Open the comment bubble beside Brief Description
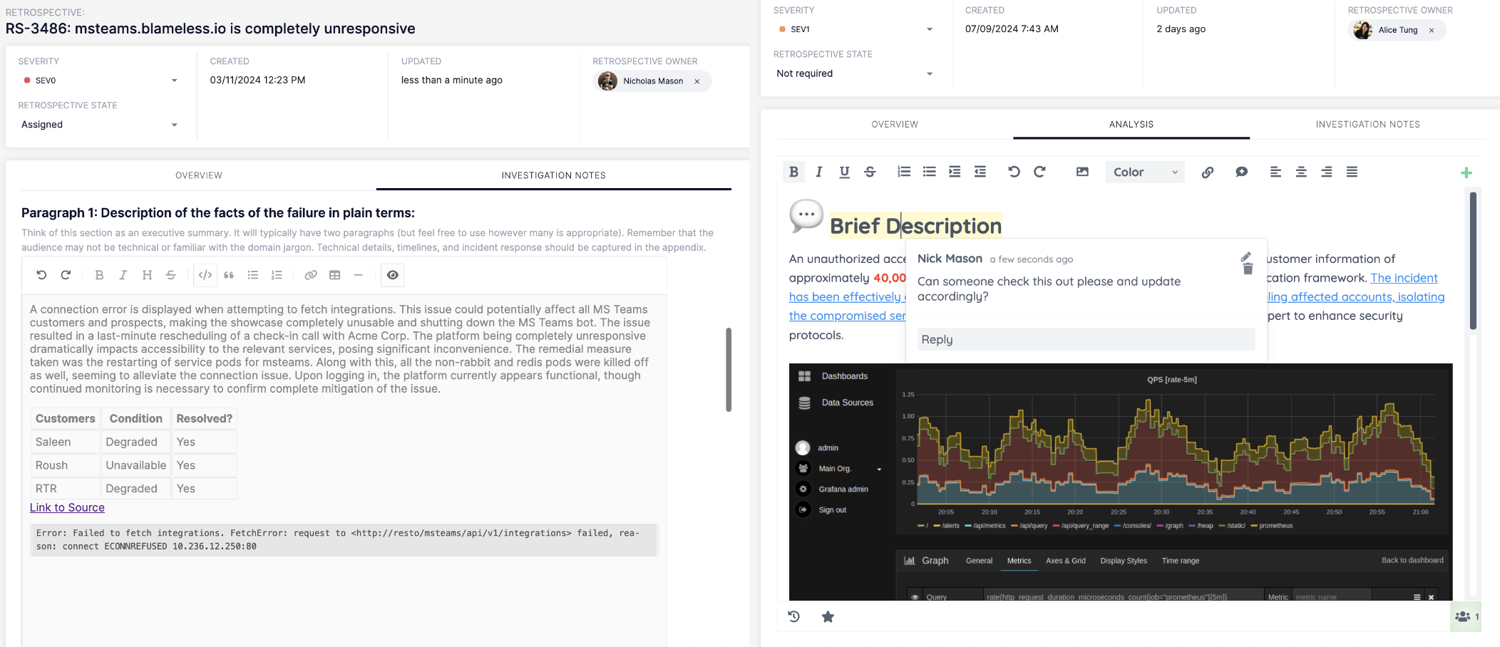1500x647 pixels. coord(806,215)
